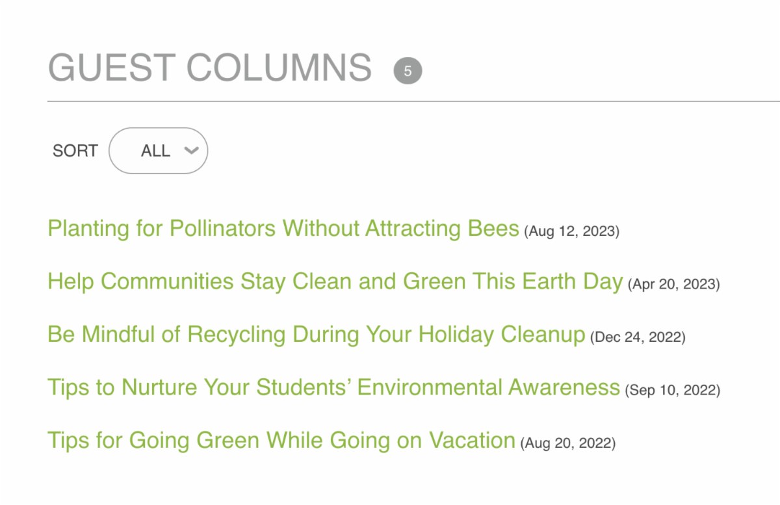
Task: Click the word Vacation in the last link
Action: (471, 441)
